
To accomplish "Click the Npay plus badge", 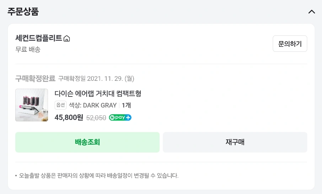I will [120, 117].
